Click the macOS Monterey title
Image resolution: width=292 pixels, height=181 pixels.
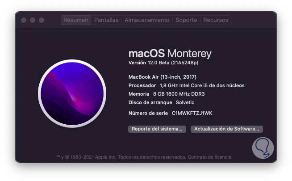(x=170, y=54)
